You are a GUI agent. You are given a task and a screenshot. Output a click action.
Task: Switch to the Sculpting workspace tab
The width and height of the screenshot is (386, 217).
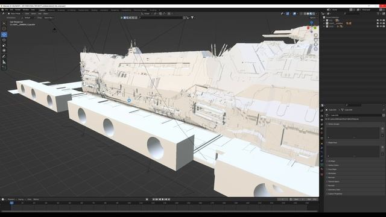61,10
